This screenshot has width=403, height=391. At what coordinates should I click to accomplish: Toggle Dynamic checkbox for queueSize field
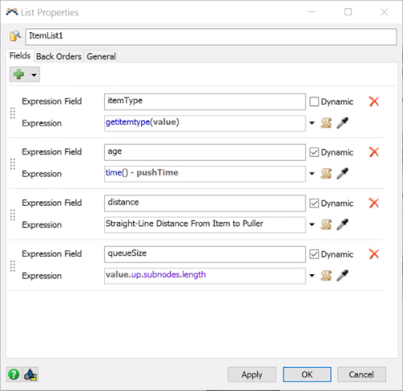(314, 254)
